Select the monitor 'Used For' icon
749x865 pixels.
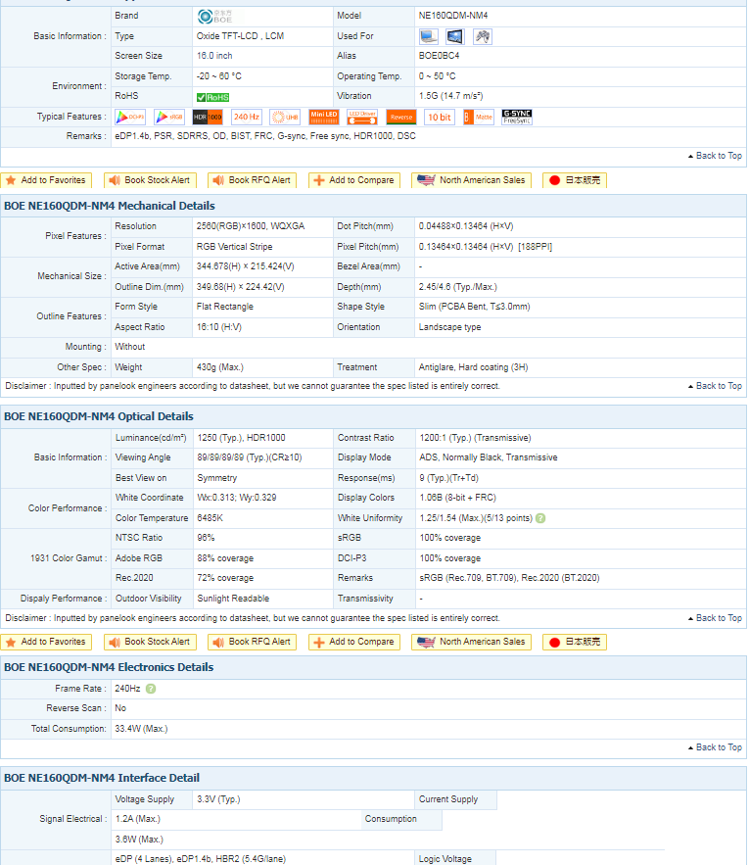(455, 37)
